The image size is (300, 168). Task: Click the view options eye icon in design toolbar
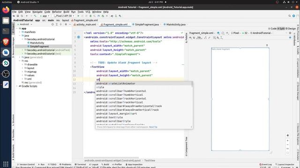190,38
